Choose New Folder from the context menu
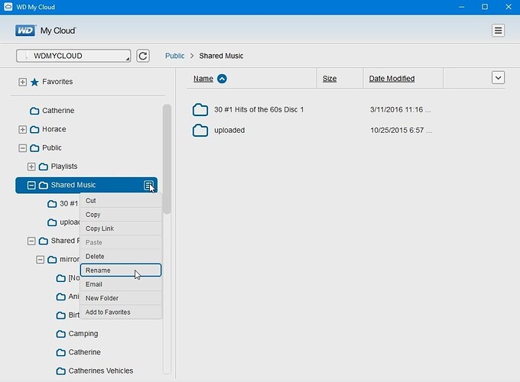Screen dimensions: 520x382 (121, 298)
